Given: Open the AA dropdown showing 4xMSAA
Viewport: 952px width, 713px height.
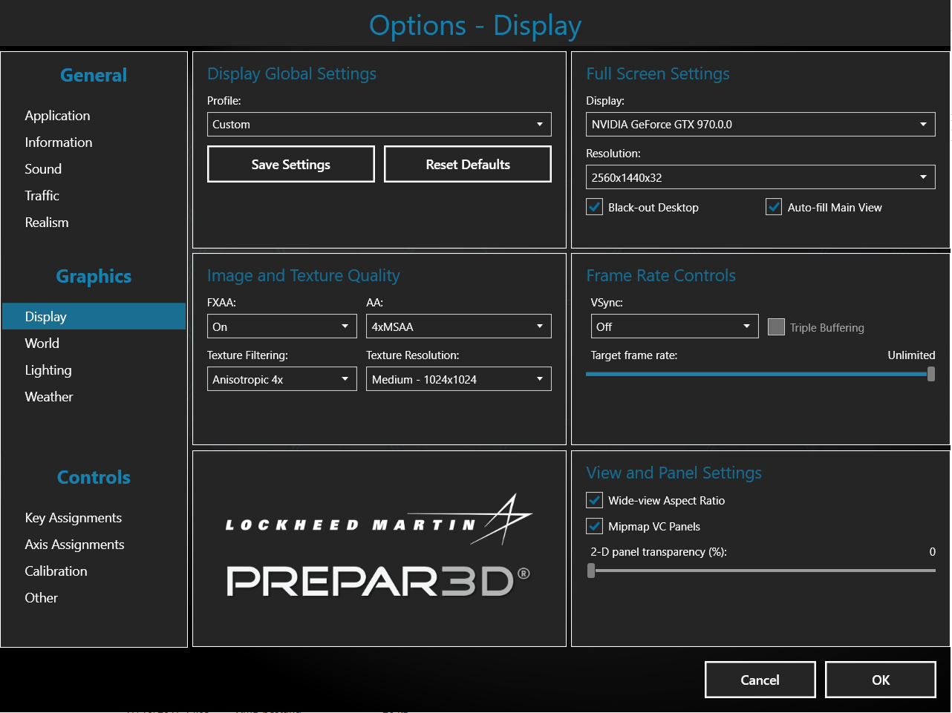Looking at the screenshot, I should point(459,326).
